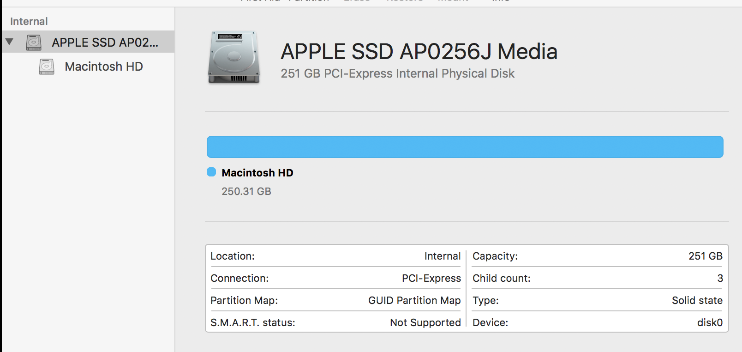Click the blue Macintosh HD partition bar
This screenshot has width=742, height=352.
465,147
